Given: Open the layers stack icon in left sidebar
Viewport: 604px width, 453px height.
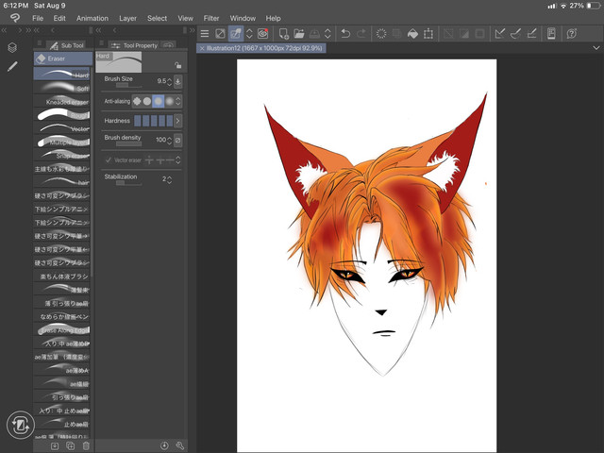Looking at the screenshot, I should (12, 47).
